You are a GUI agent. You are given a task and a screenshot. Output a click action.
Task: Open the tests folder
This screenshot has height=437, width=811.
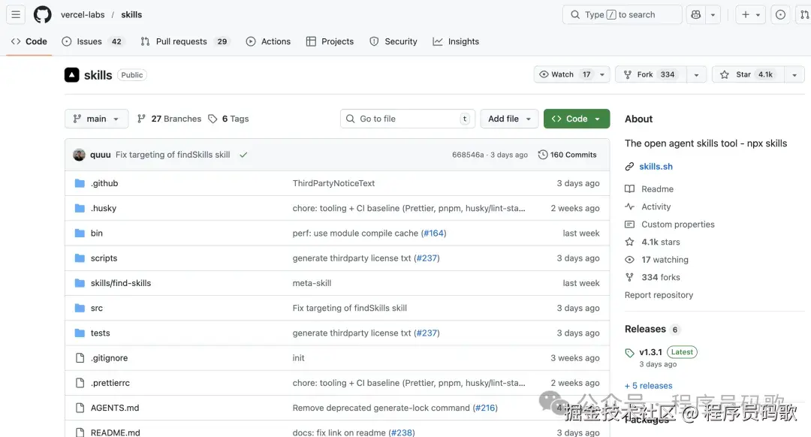[101, 333]
